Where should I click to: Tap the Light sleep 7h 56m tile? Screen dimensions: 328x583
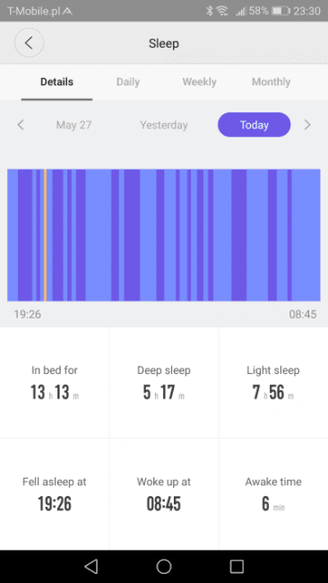click(x=273, y=383)
